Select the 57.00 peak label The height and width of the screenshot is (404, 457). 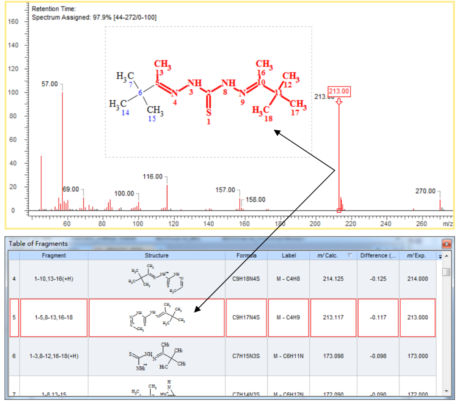click(x=50, y=84)
